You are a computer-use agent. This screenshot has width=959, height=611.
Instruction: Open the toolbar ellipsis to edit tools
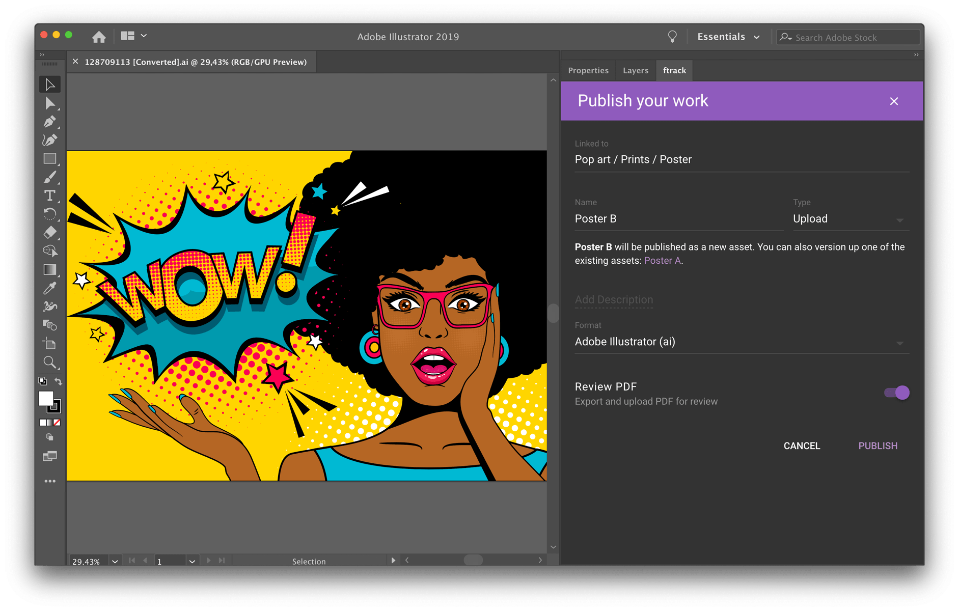pyautogui.click(x=50, y=481)
